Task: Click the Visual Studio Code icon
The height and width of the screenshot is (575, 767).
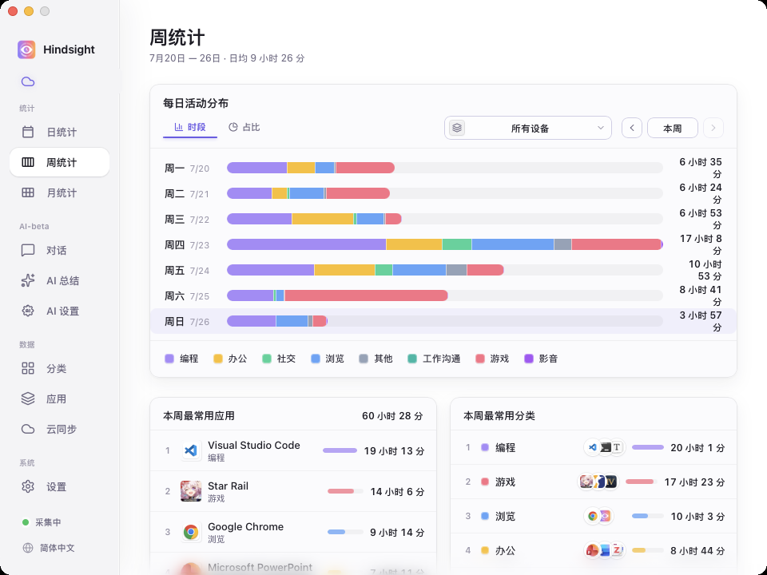Action: pos(191,450)
